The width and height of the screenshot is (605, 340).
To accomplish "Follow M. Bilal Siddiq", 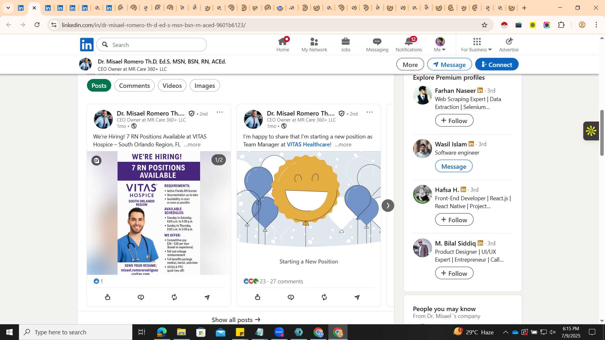I will pyautogui.click(x=454, y=273).
